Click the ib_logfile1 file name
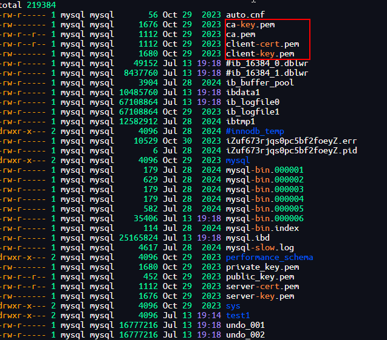Viewport: 387px width, 340px height. [x=253, y=112]
